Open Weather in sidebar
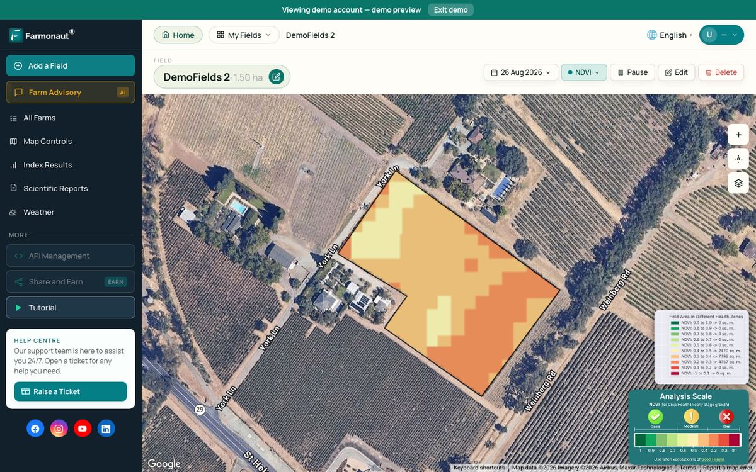 pyautogui.click(x=71, y=212)
